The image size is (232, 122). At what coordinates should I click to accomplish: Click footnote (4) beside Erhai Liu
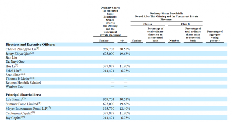coord(21,70)
